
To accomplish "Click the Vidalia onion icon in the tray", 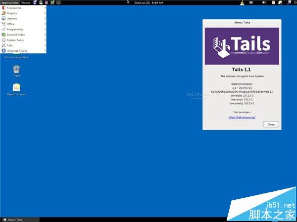I will click(x=242, y=2).
